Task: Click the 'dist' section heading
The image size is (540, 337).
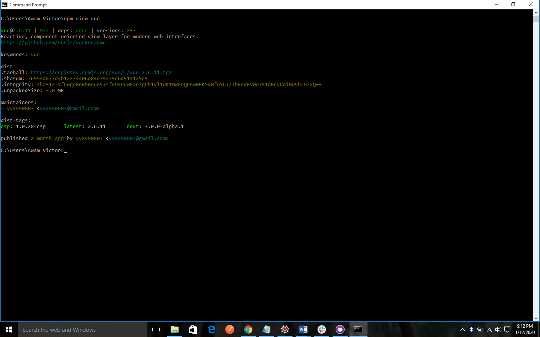Action: [x=7, y=67]
